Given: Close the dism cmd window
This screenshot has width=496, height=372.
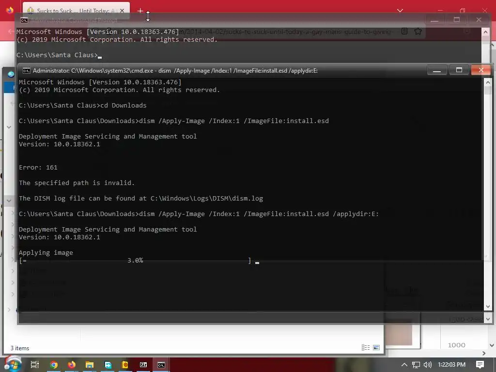Looking at the screenshot, I should [481, 70].
